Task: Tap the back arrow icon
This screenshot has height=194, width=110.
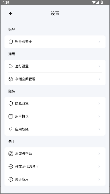Action: click(x=11, y=13)
